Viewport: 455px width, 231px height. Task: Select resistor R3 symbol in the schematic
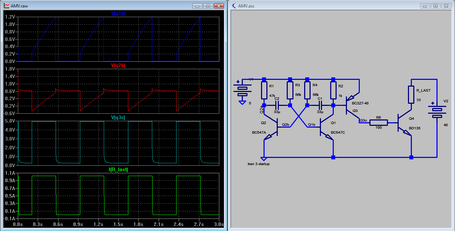click(x=290, y=91)
